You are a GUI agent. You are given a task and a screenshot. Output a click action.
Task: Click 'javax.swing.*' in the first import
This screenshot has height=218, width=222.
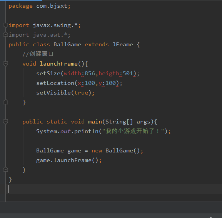point(55,25)
